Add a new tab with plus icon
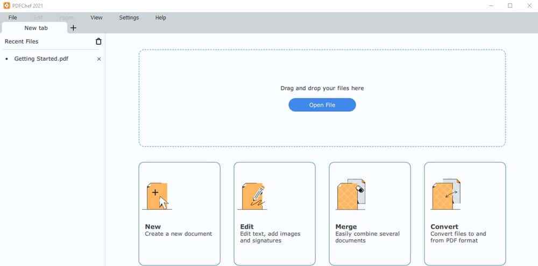The height and width of the screenshot is (266, 538). pos(73,28)
